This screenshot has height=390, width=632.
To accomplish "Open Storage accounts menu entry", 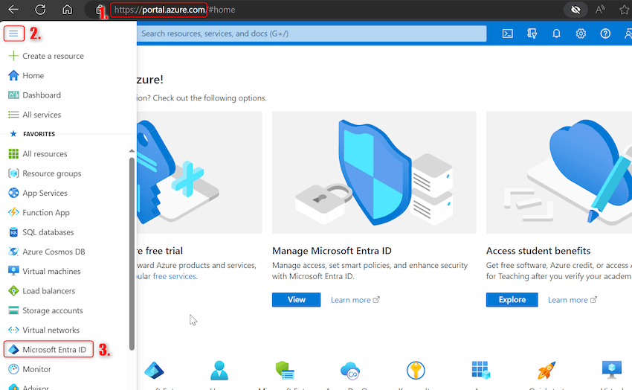I will coord(52,310).
